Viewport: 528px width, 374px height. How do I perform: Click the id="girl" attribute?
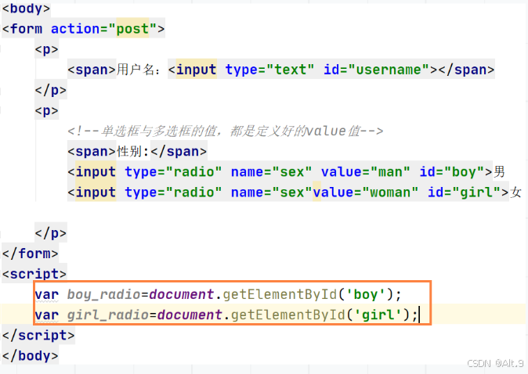(x=464, y=192)
